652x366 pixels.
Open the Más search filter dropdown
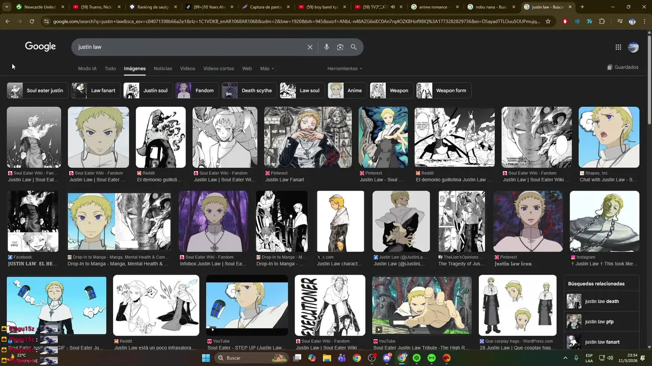pos(267,69)
